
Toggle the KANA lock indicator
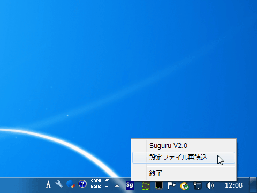pyautogui.click(x=96, y=187)
